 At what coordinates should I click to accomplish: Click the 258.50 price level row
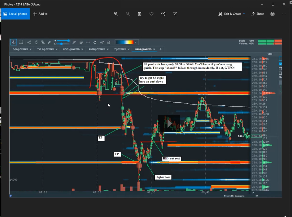262,145
